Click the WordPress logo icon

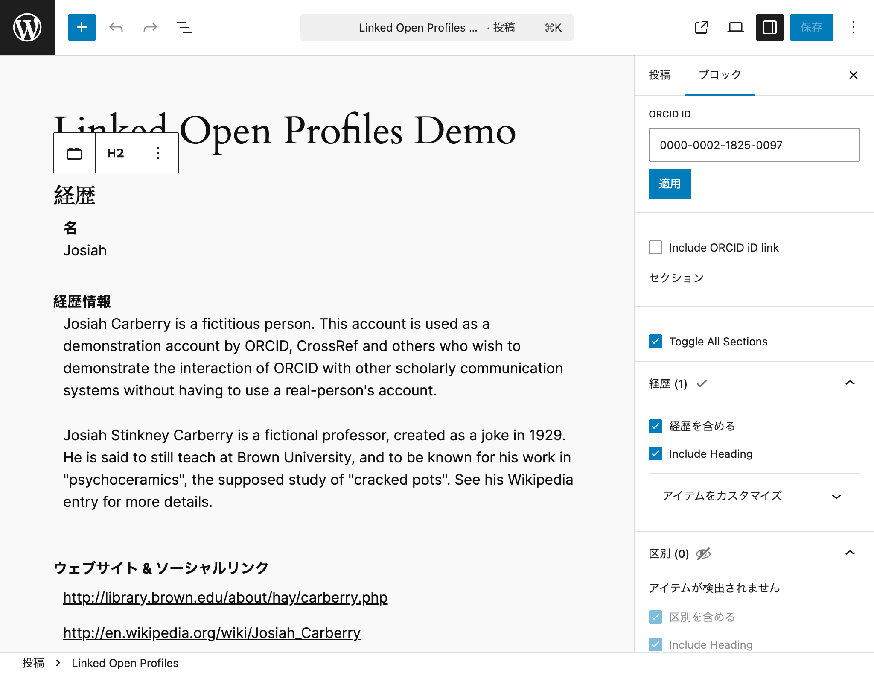click(x=27, y=27)
